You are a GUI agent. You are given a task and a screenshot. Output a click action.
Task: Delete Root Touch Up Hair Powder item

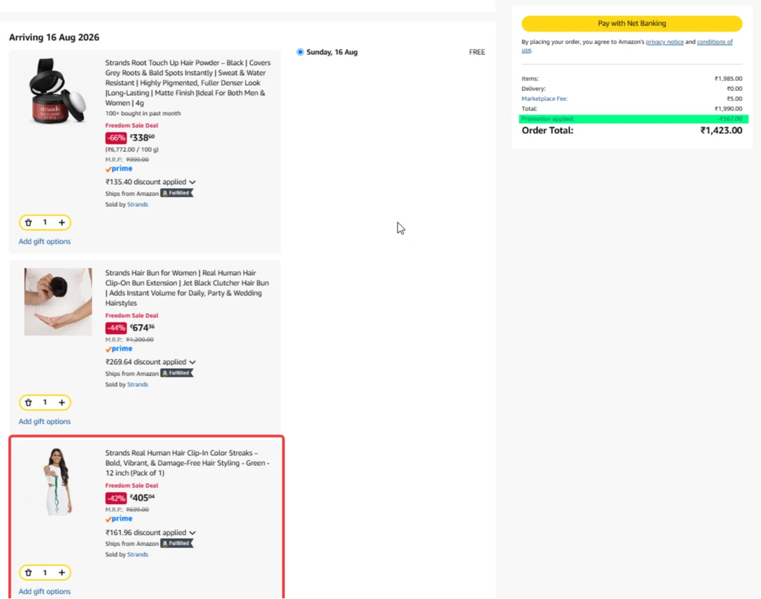pyautogui.click(x=29, y=222)
